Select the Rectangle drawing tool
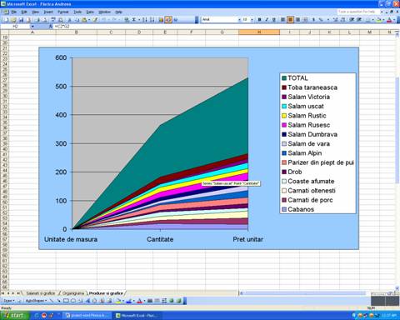This screenshot has height=320, width=400. 66,301
